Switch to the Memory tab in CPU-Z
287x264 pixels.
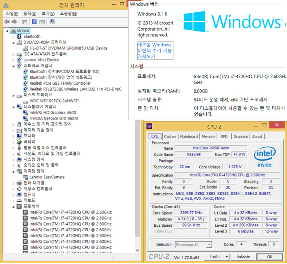(x=208, y=136)
